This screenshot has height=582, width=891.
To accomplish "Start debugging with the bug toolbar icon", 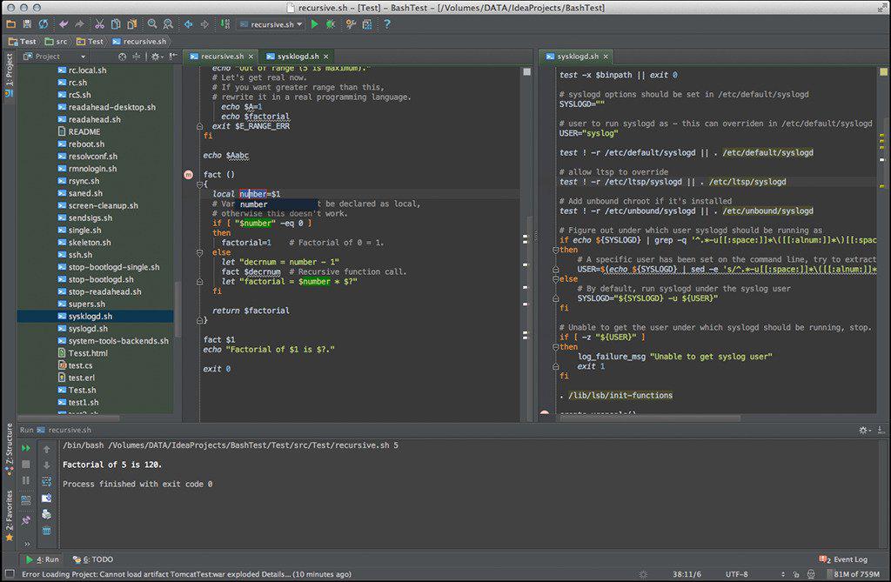I will coord(332,24).
